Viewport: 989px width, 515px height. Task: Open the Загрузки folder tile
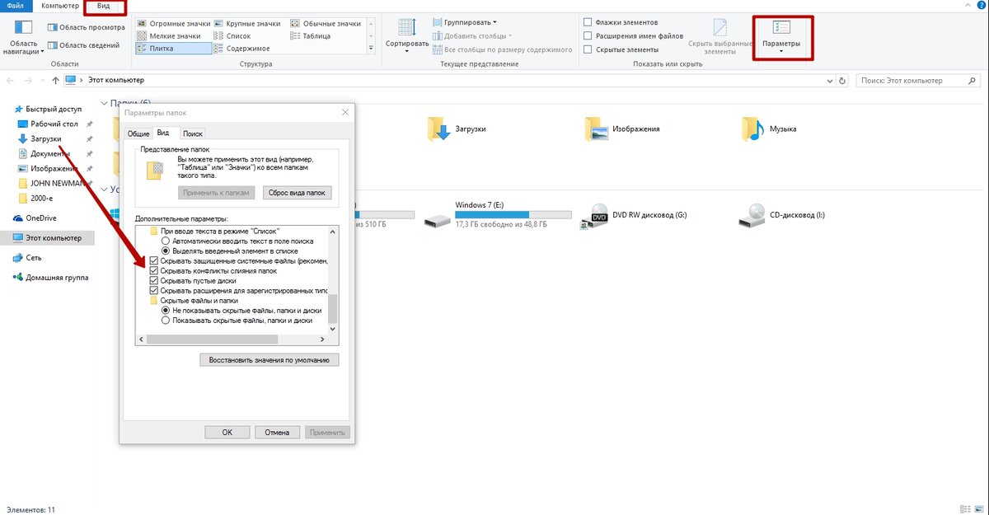tap(457, 129)
